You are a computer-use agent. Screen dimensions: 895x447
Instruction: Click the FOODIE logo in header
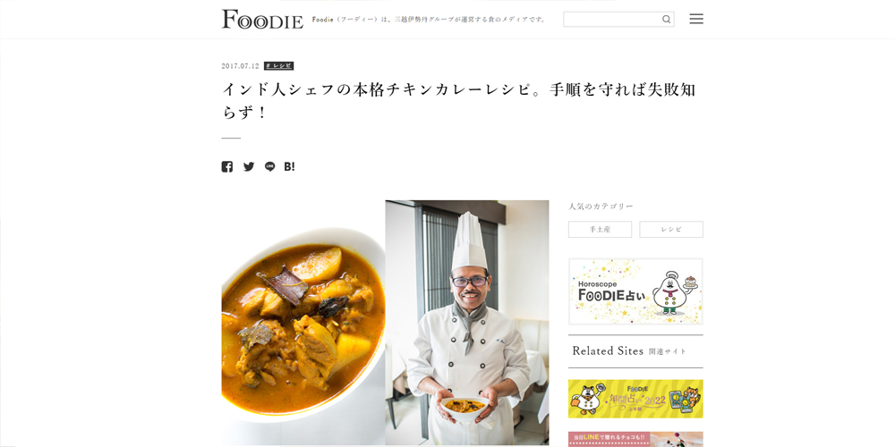pos(262,19)
